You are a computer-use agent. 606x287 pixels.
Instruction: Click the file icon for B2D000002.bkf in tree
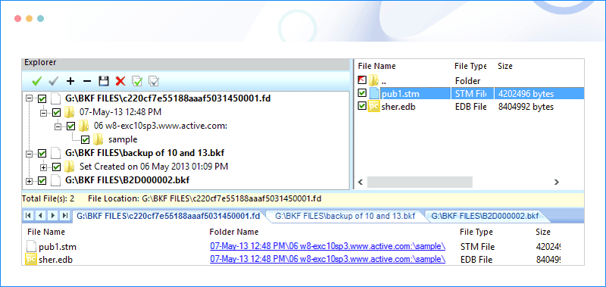[x=56, y=180]
